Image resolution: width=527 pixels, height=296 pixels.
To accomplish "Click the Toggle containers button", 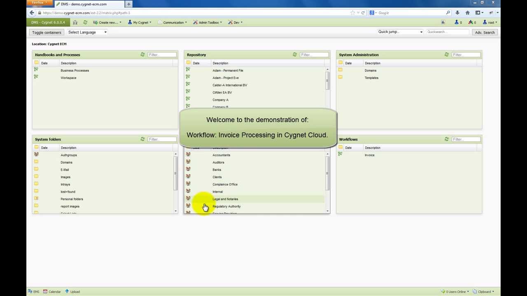I will point(47,32).
